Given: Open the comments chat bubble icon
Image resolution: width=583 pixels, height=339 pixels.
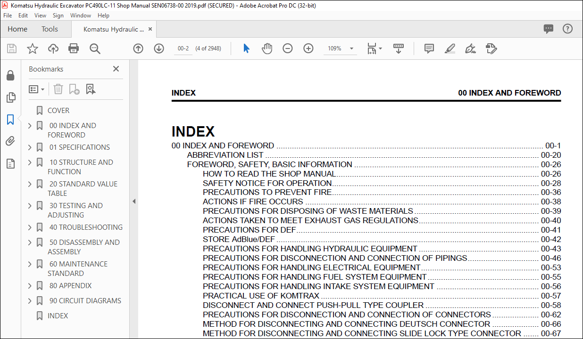Looking at the screenshot, I should tap(549, 29).
